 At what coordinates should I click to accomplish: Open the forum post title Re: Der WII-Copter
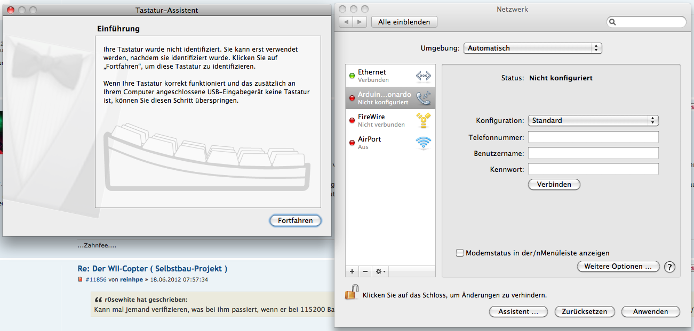point(153,269)
